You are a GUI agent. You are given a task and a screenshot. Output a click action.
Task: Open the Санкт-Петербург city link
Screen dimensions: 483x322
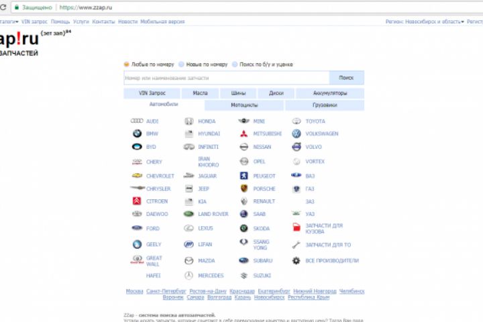(x=166, y=291)
